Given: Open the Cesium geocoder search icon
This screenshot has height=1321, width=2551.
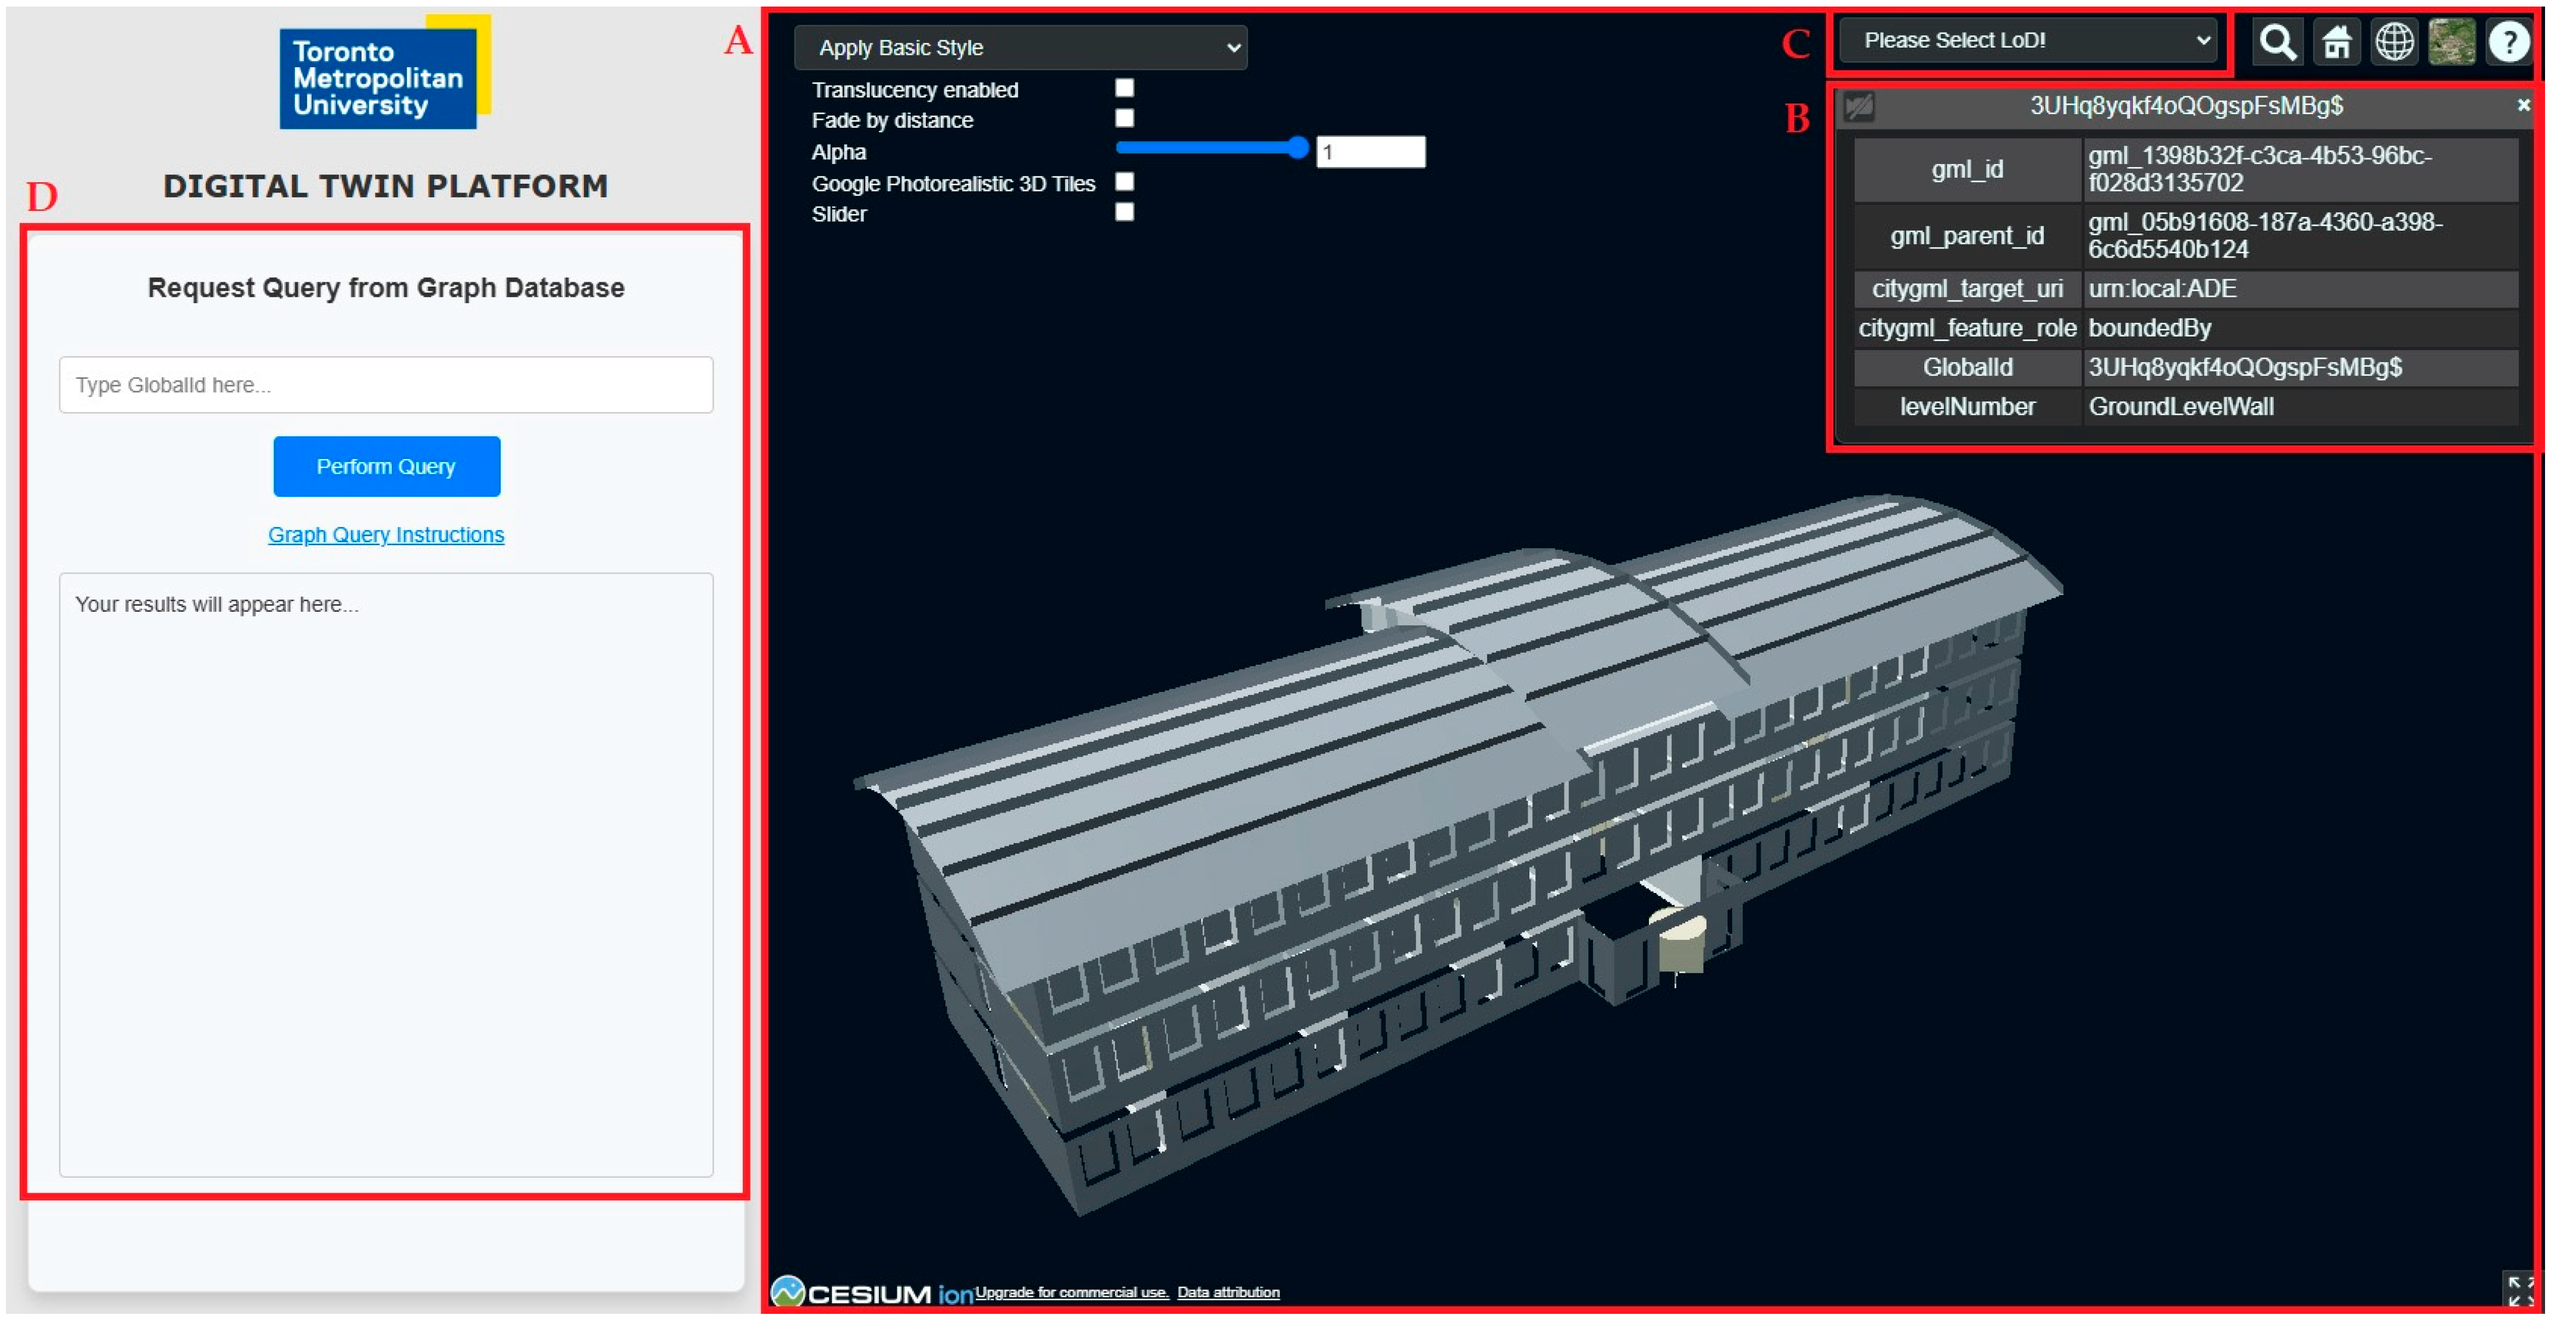Looking at the screenshot, I should pos(2279,43).
